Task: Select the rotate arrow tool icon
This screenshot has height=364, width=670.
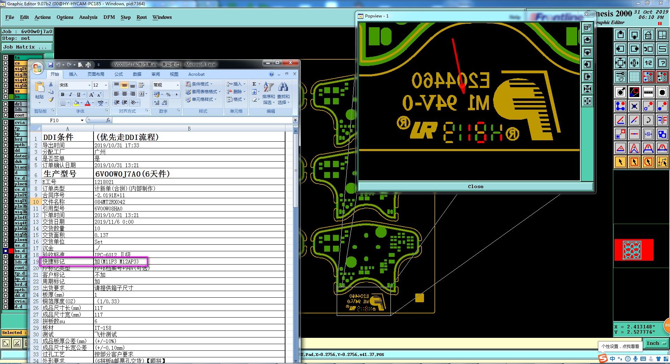Action: tap(648, 120)
